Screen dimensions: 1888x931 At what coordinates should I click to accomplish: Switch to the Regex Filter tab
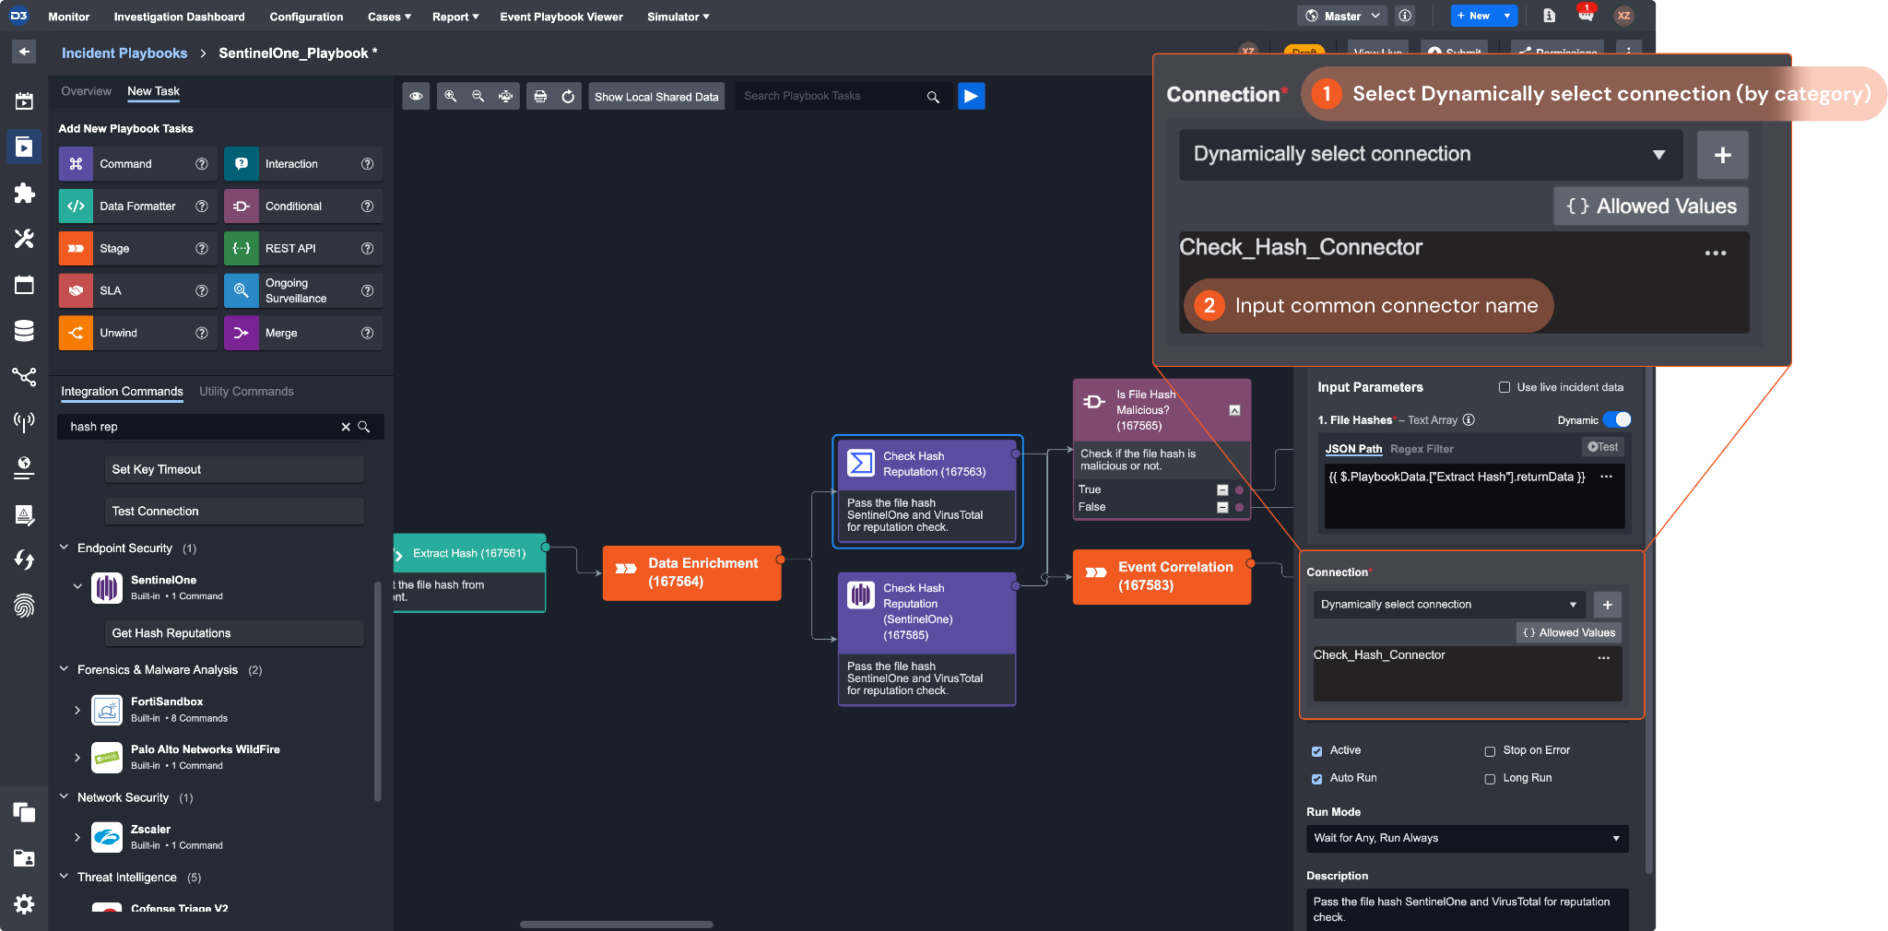click(x=1422, y=449)
